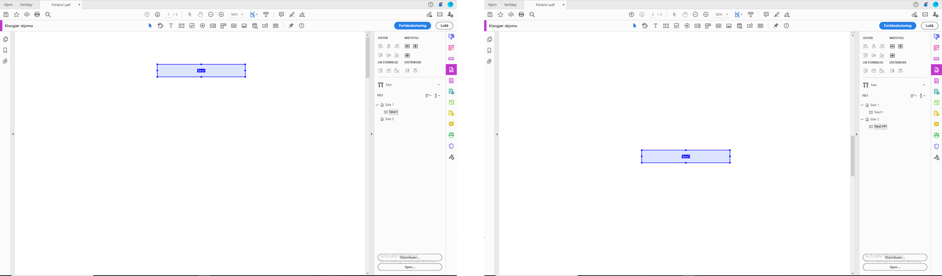Select the checkbox field tool
This screenshot has width=942, height=276.
click(x=191, y=26)
